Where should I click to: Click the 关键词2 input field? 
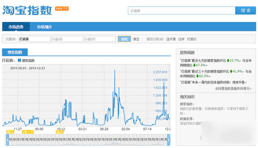67,39
